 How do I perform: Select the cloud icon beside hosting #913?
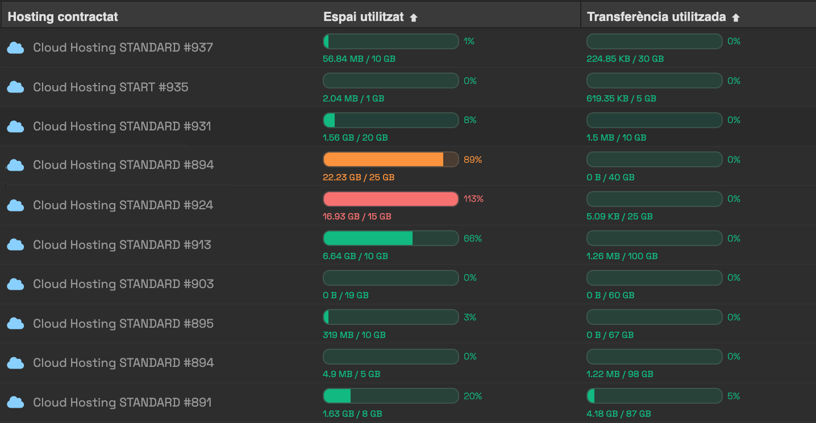[15, 245]
